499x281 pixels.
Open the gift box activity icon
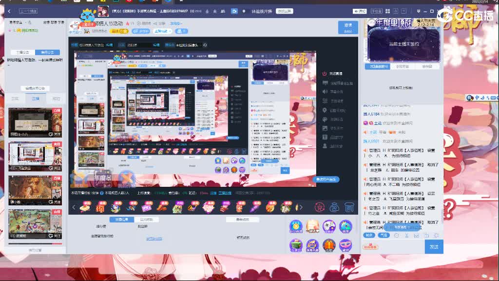tap(329, 245)
